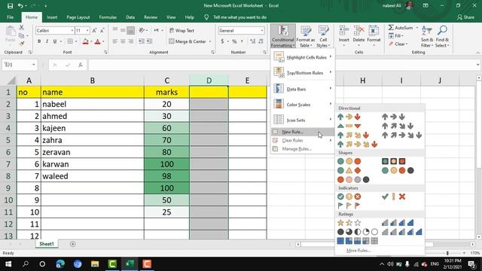Increase font size with large A icon
482x271 pixels.
click(x=94, y=30)
